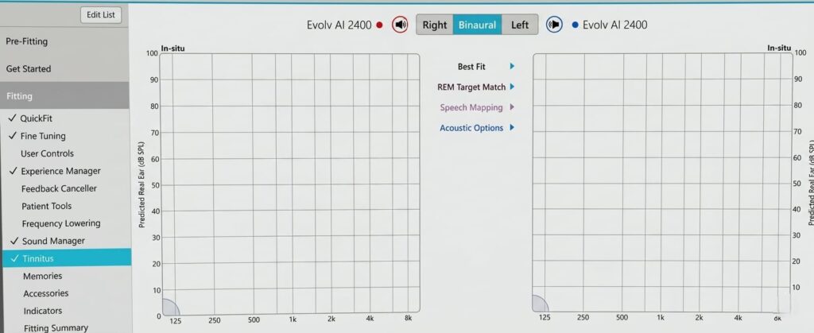Go to Frequency Lowering settings

pyautogui.click(x=61, y=223)
